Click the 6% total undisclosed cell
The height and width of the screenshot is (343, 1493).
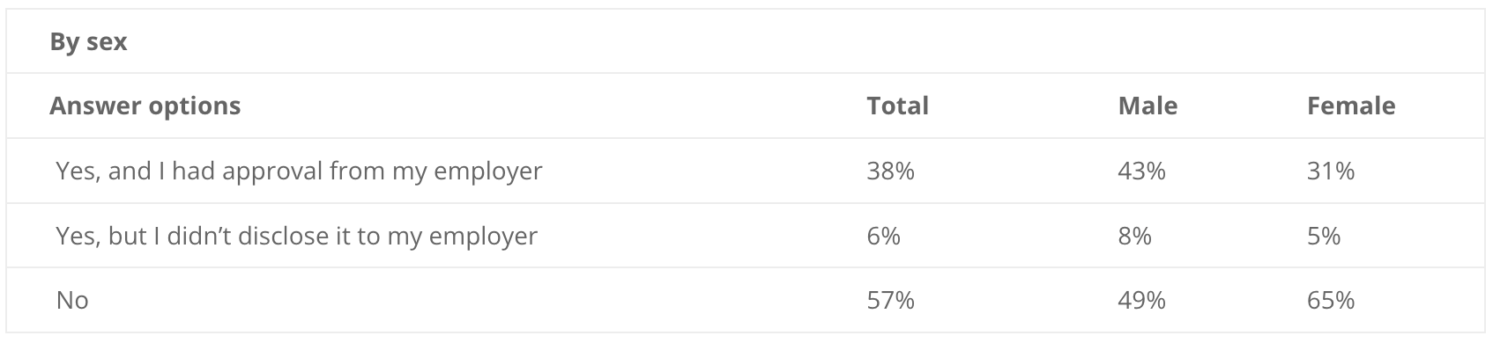click(x=883, y=236)
